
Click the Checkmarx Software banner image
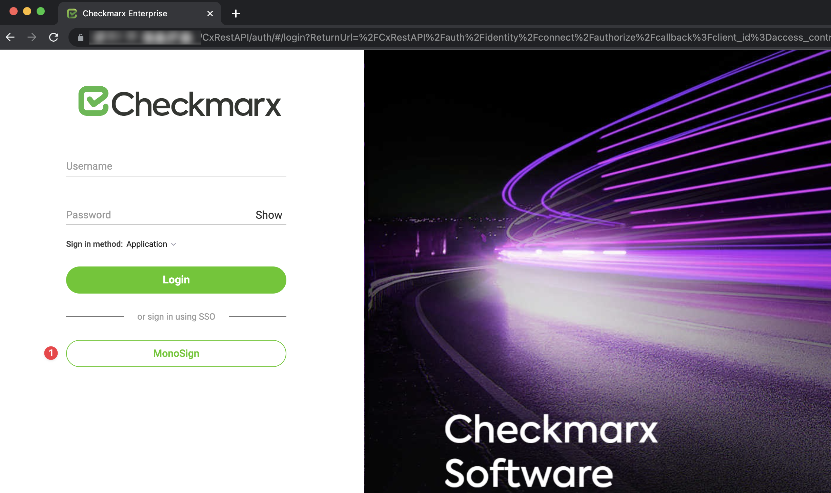pyautogui.click(x=597, y=271)
